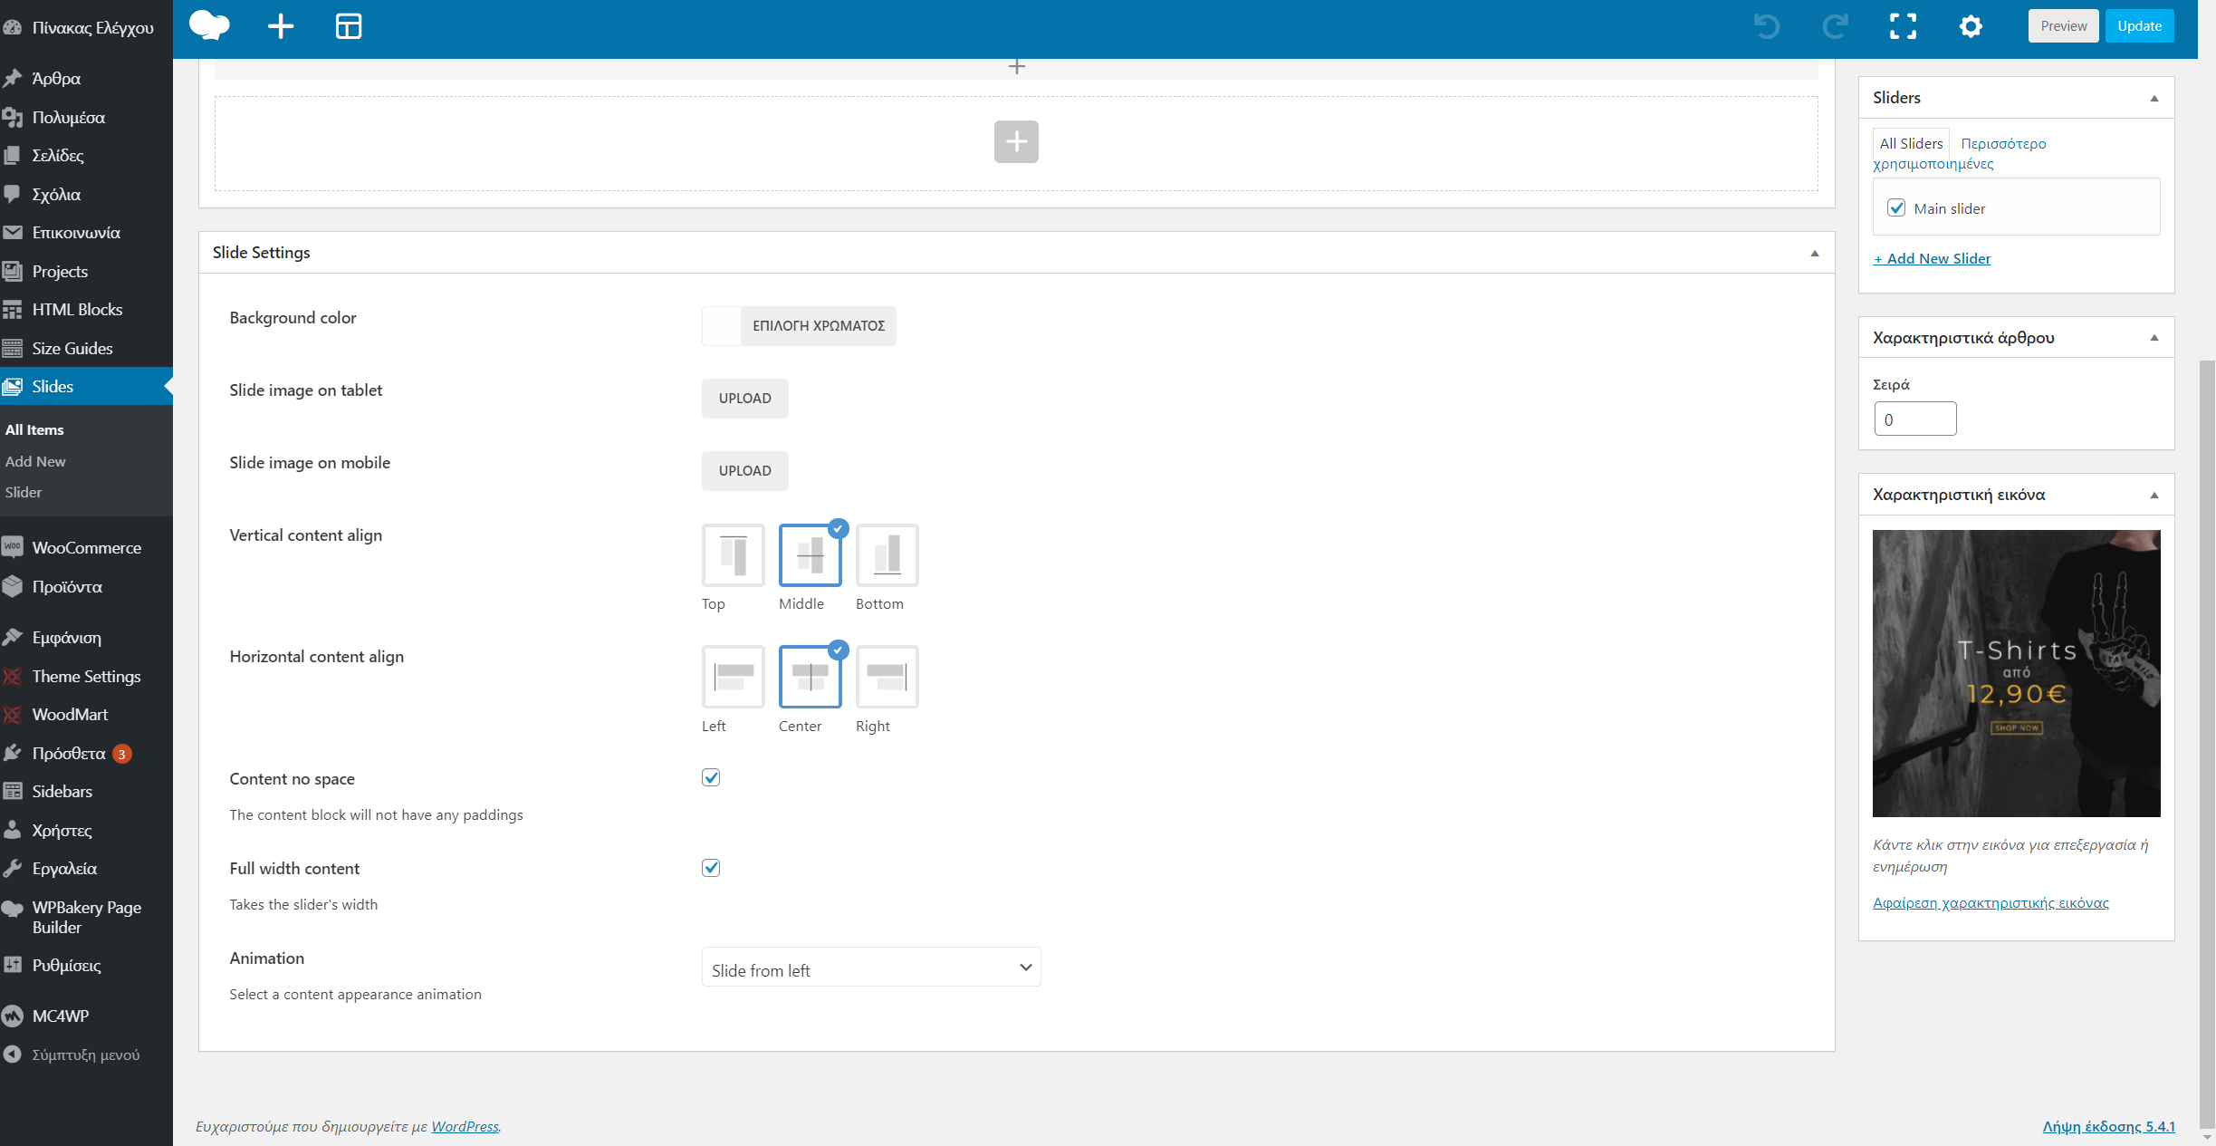Open the Templates layout icon
This screenshot has width=2216, height=1146.
click(349, 25)
